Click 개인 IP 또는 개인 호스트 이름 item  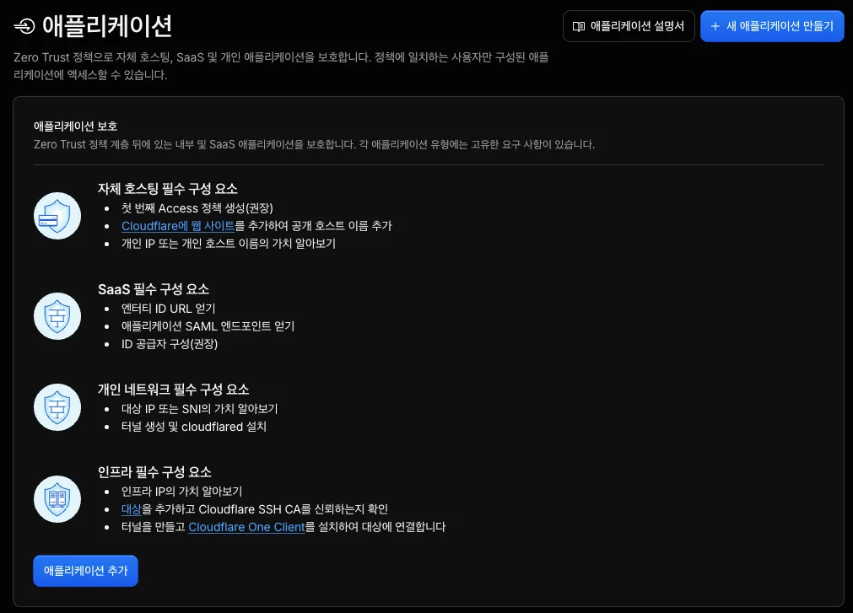click(229, 244)
